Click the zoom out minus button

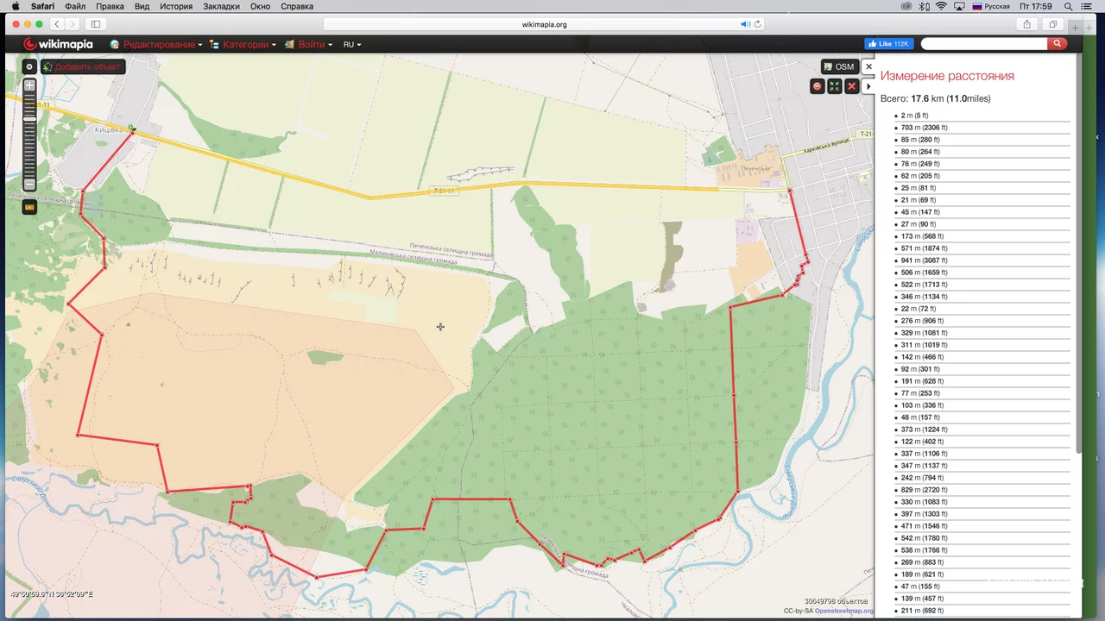[29, 184]
